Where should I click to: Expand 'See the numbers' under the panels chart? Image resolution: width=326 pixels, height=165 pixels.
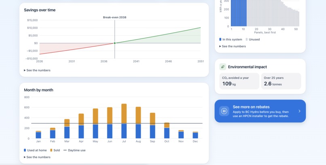(233, 47)
